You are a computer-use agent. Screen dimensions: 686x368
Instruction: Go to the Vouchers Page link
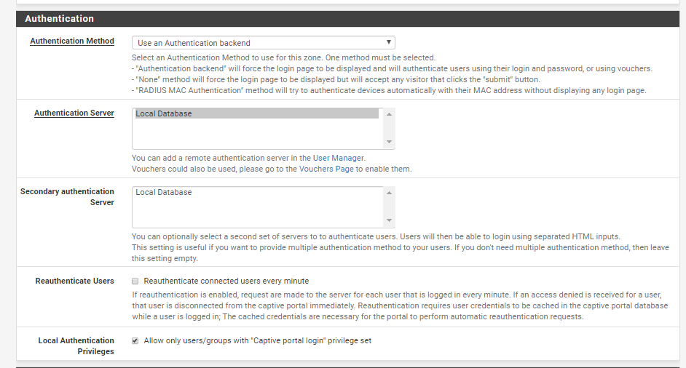[326, 169]
